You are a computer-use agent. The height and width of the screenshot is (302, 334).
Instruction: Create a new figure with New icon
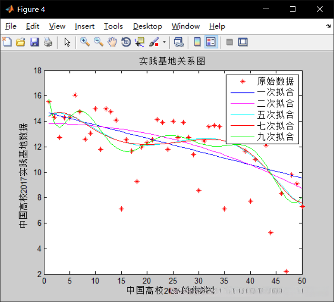coord(7,42)
